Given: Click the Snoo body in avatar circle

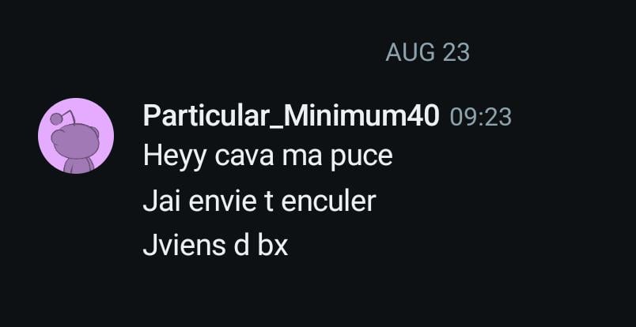Looking at the screenshot, I should pos(78,166).
